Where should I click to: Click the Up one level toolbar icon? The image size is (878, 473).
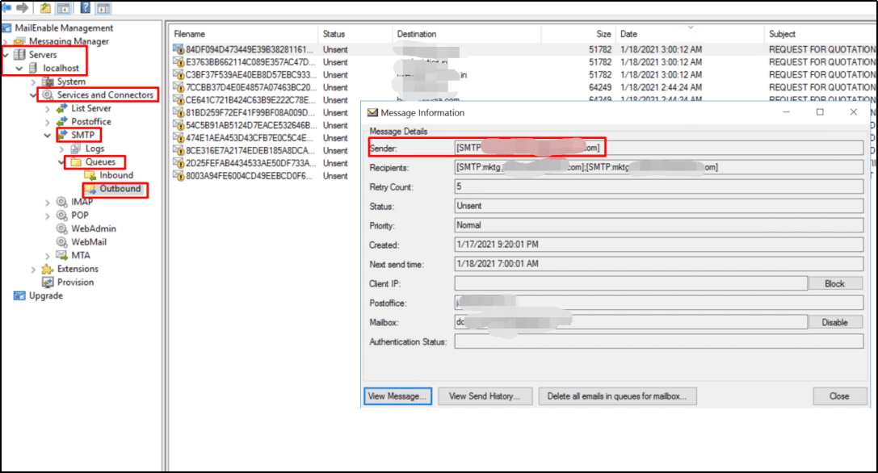(x=45, y=8)
